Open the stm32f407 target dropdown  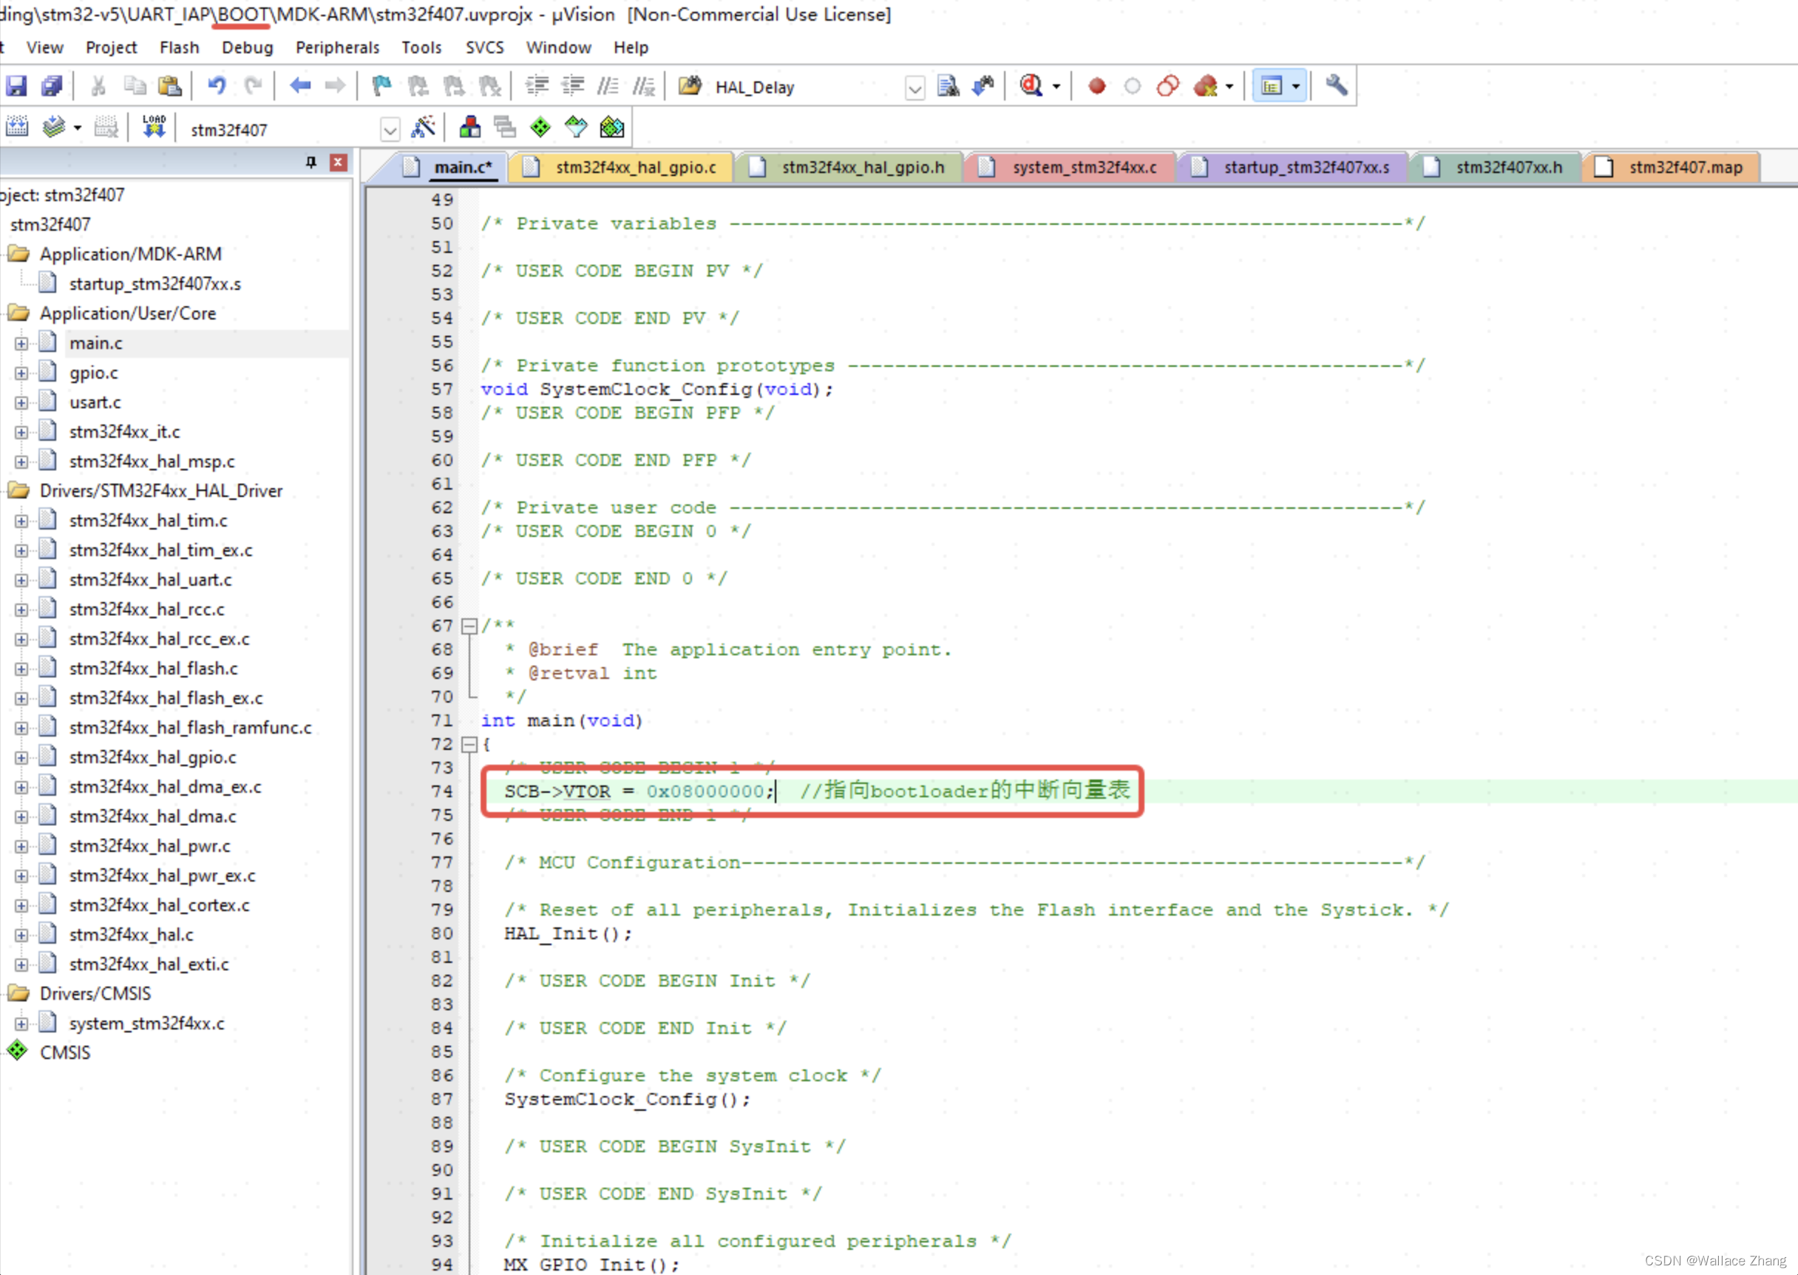click(390, 129)
